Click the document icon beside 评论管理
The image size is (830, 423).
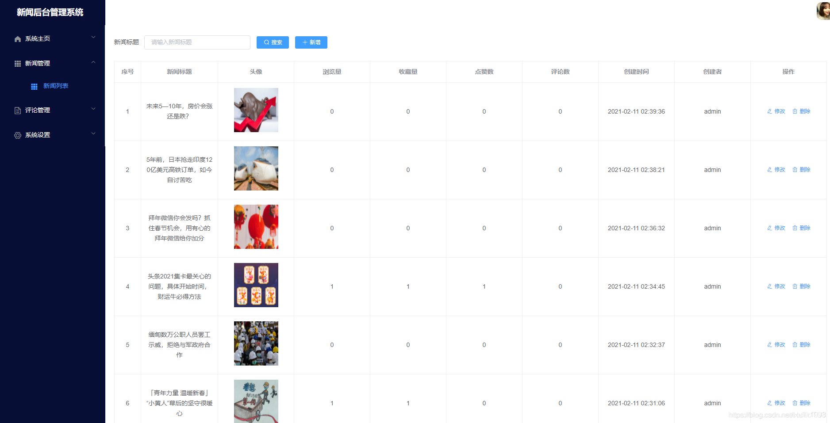coord(18,111)
